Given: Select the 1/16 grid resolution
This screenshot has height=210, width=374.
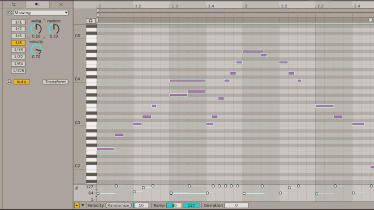Looking at the screenshot, I should 18,50.
